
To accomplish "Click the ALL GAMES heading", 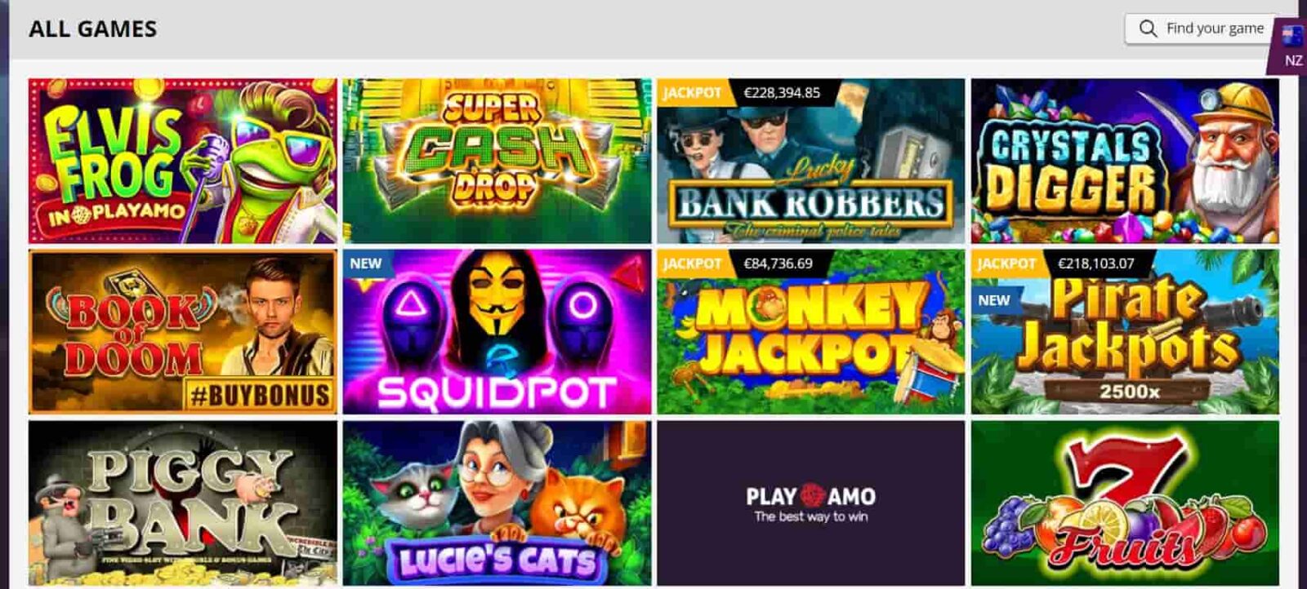I will (x=92, y=29).
